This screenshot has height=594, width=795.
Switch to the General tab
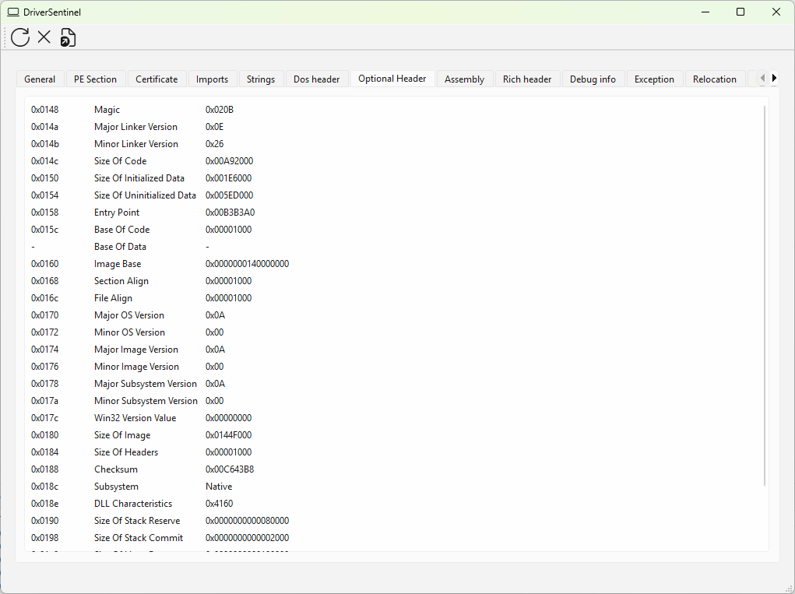coord(40,79)
